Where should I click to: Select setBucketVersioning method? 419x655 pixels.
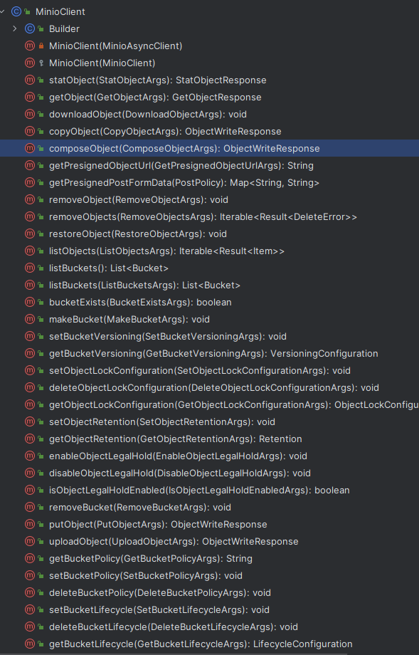click(168, 337)
